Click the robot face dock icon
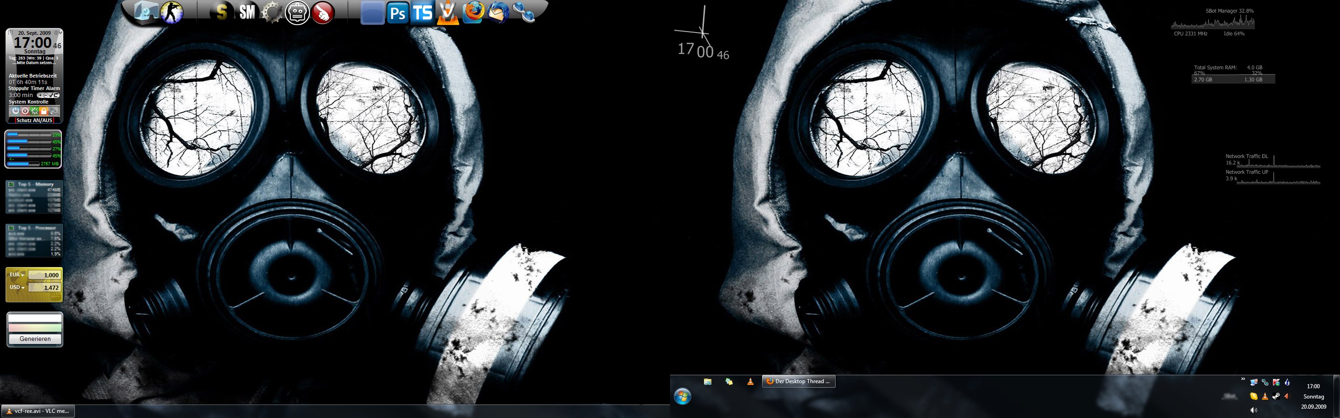The image size is (1340, 418). coord(297,13)
